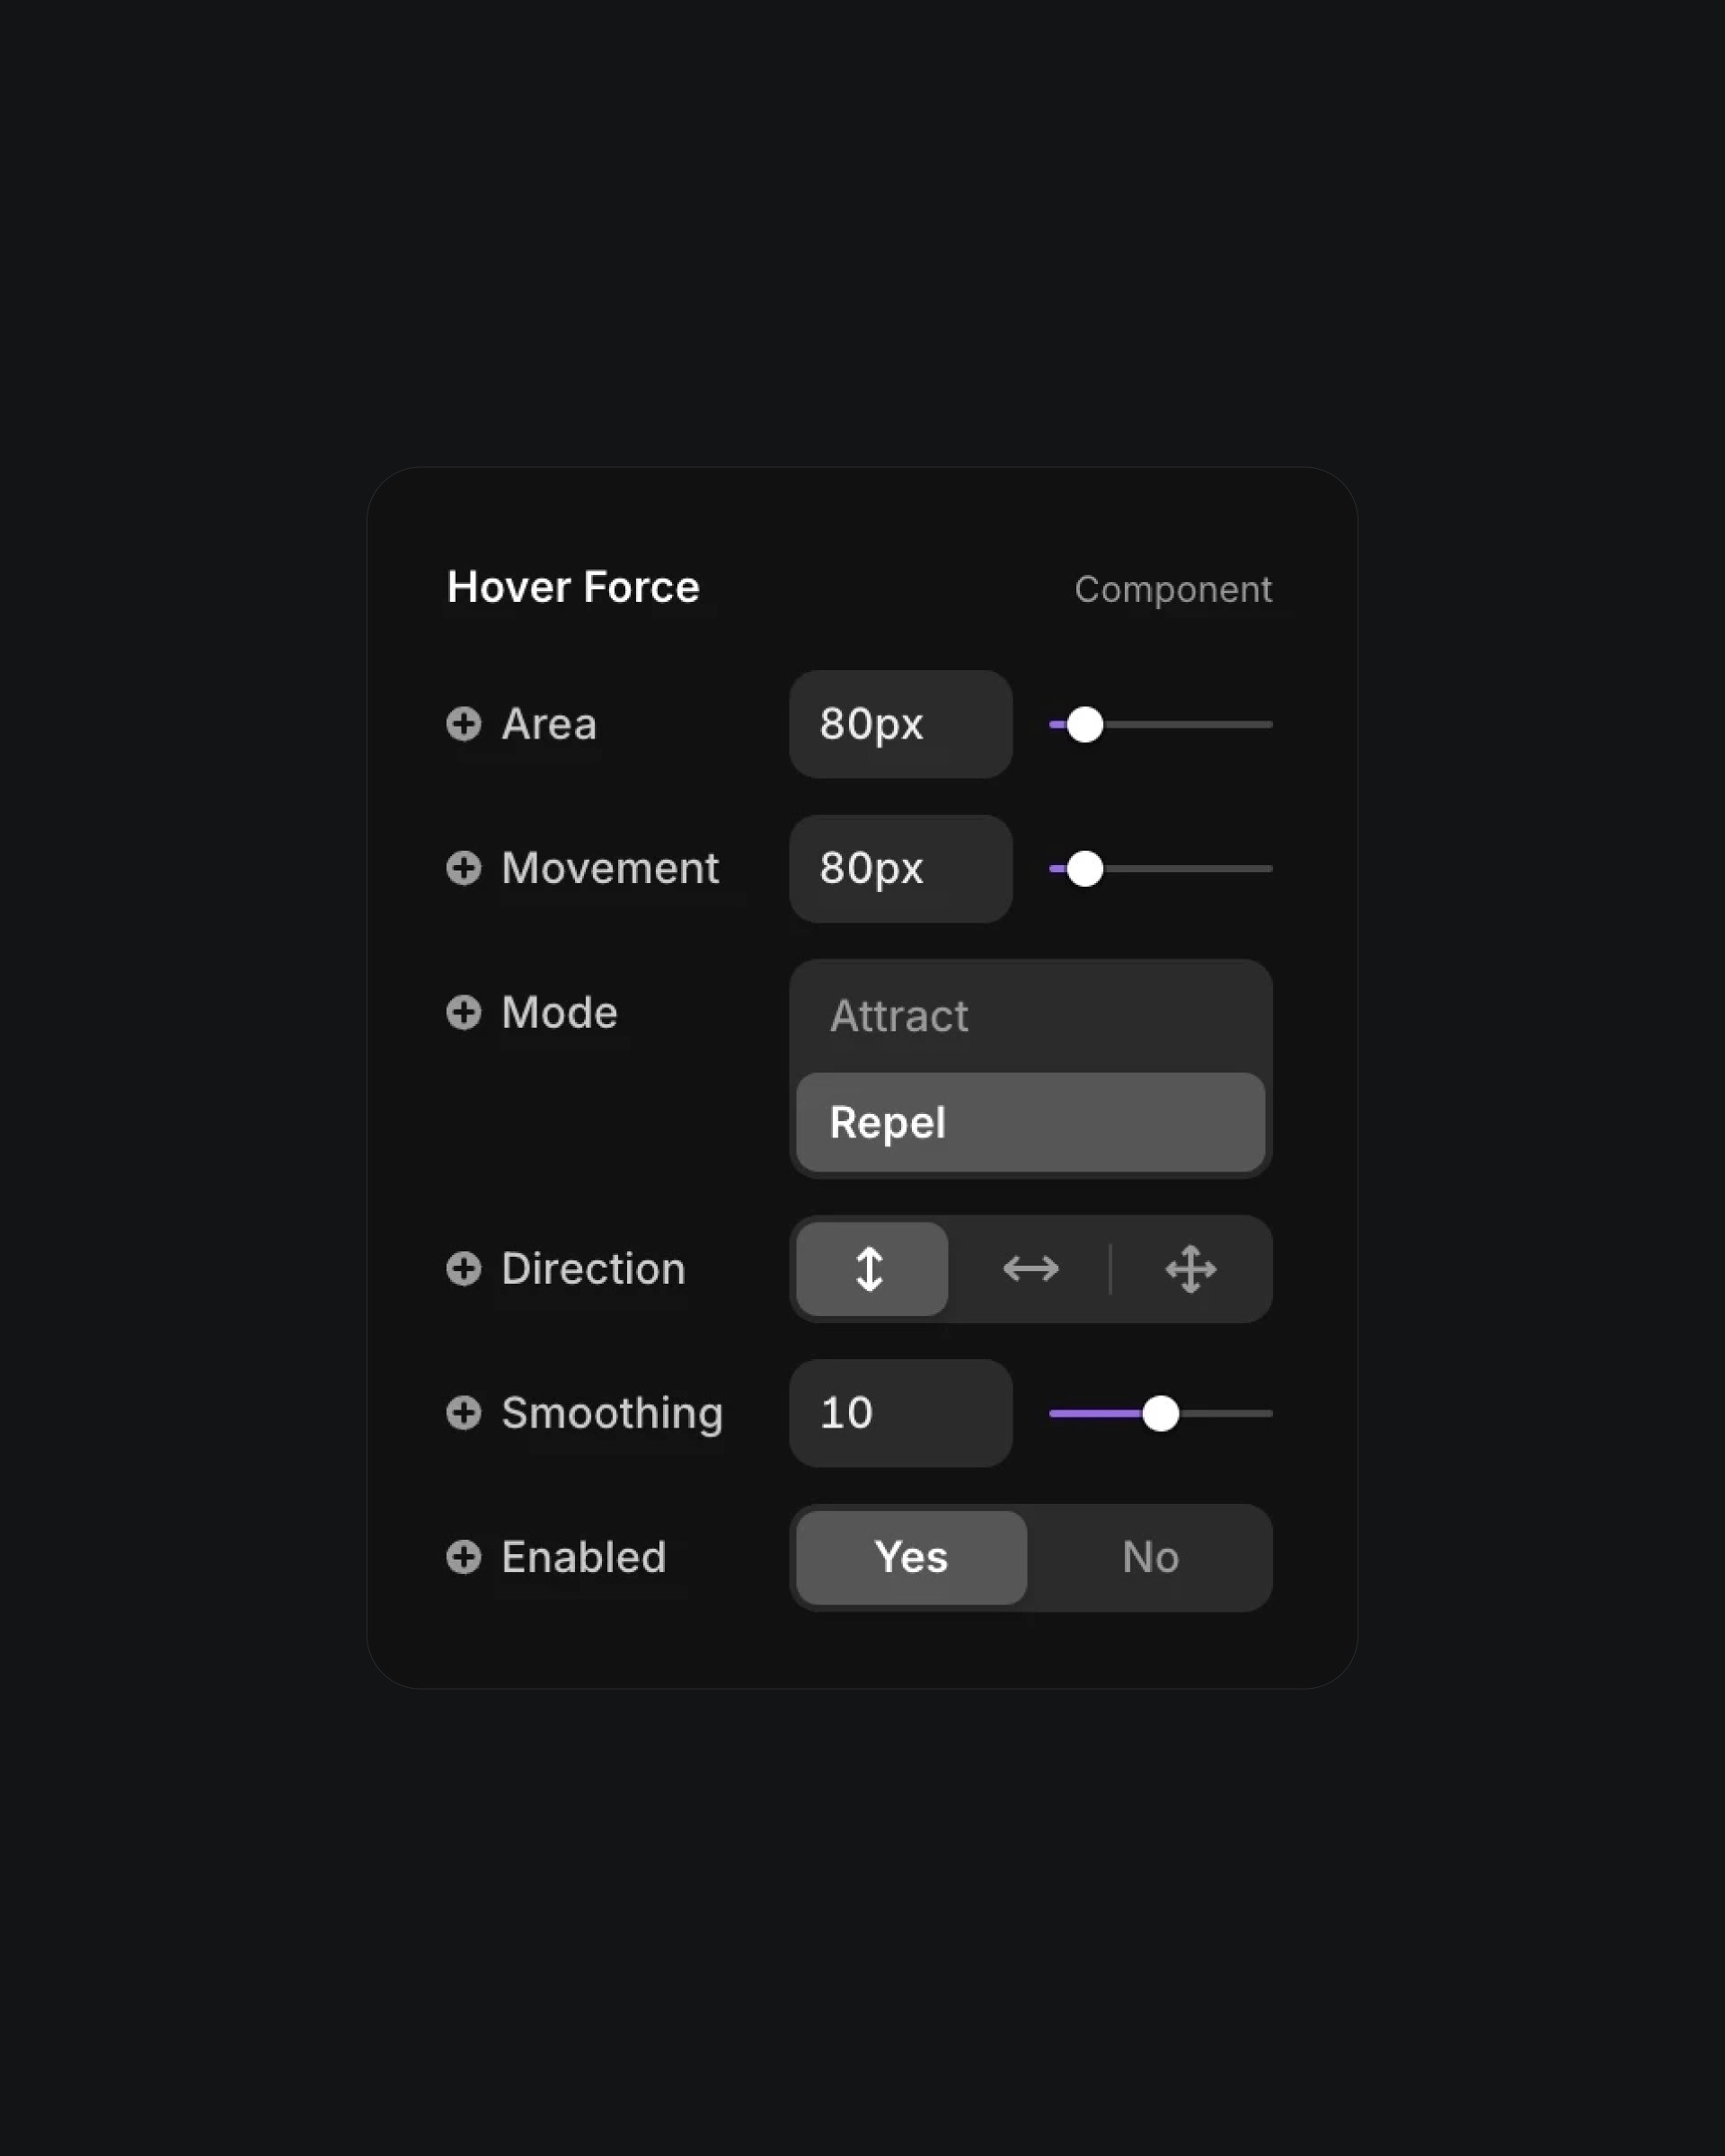This screenshot has width=1725, height=2156.
Task: Choose Repel in the Mode list
Action: [x=1030, y=1122]
